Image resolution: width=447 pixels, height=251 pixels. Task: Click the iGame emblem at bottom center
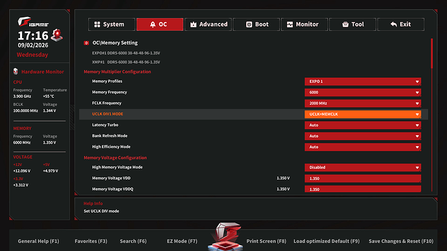coord(225,236)
